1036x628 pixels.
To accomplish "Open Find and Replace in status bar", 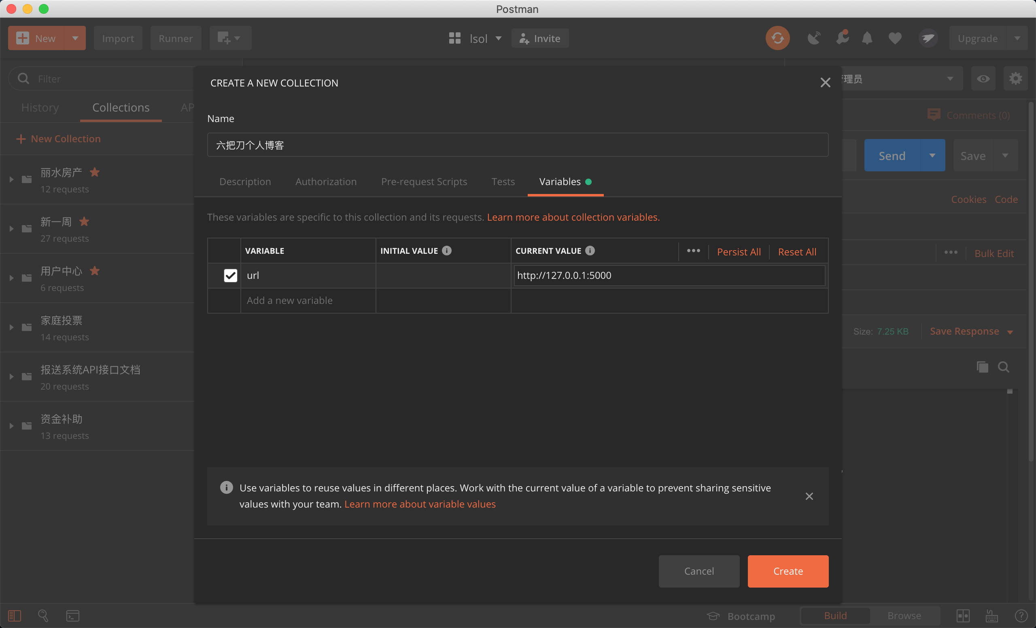I will 43,615.
